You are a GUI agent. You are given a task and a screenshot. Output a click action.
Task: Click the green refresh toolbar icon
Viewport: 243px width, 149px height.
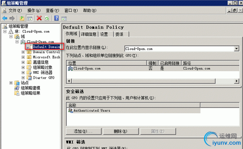pos(47,18)
